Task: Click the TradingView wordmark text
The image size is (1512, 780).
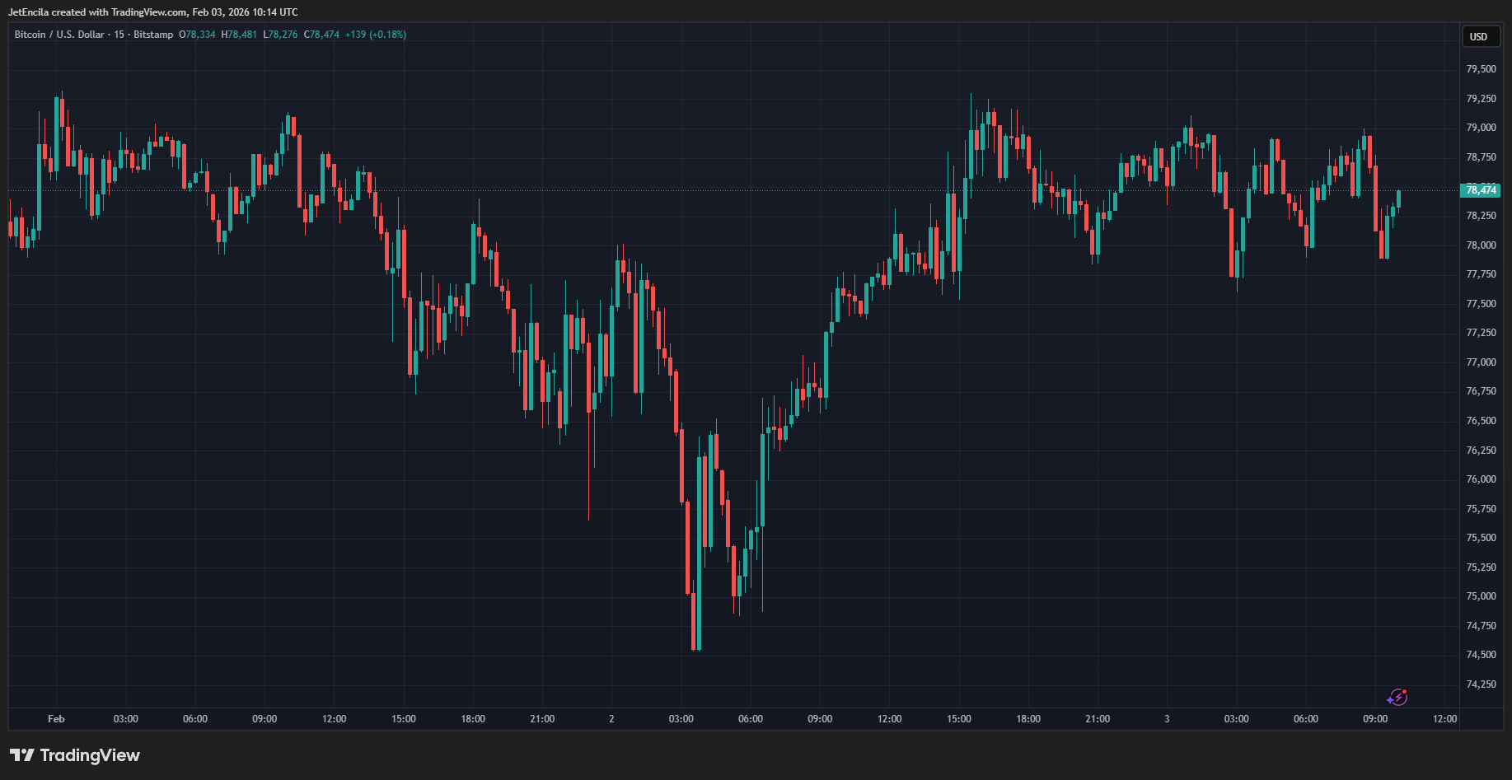Action: pos(90,755)
